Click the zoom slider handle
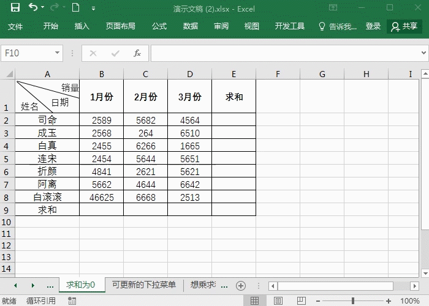 point(353,300)
